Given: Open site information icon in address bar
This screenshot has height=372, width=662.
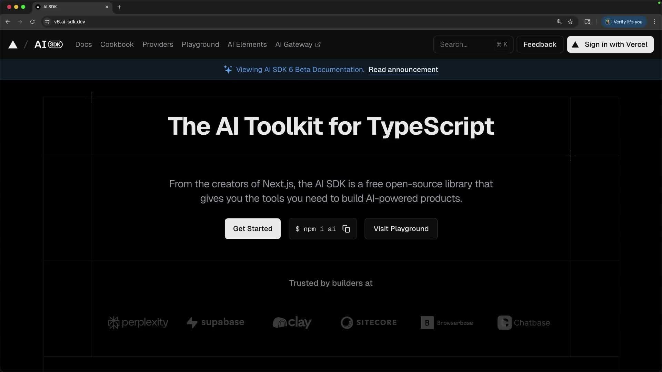Looking at the screenshot, I should click(47, 22).
